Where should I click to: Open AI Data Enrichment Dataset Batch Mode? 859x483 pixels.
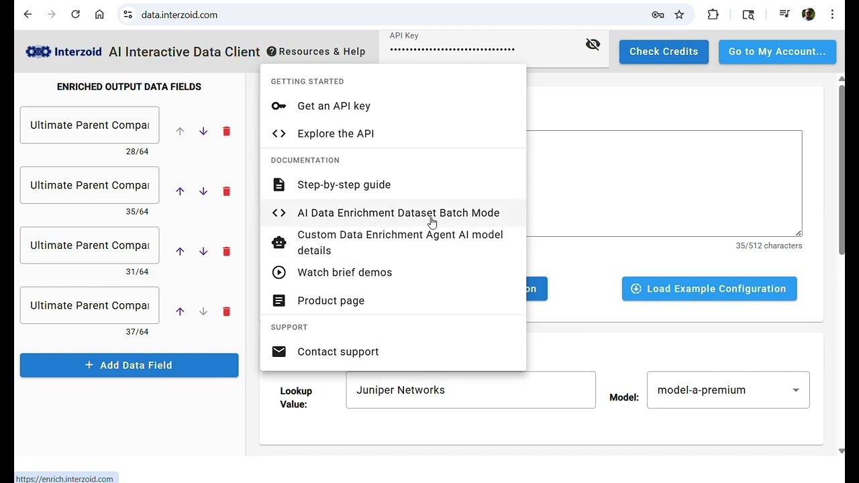point(393,213)
